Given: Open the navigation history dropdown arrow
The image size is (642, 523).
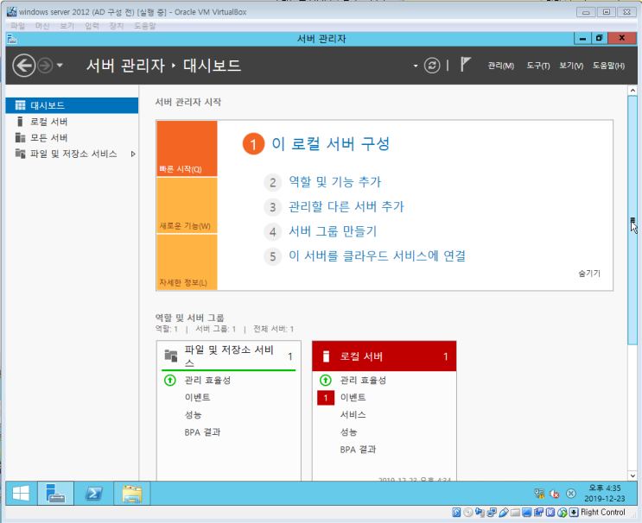Looking at the screenshot, I should tap(60, 65).
